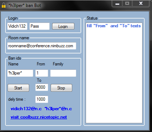Screen dimensions: 152x132
Task: Click the From label in Ban ids
Action: [x=41, y=64]
